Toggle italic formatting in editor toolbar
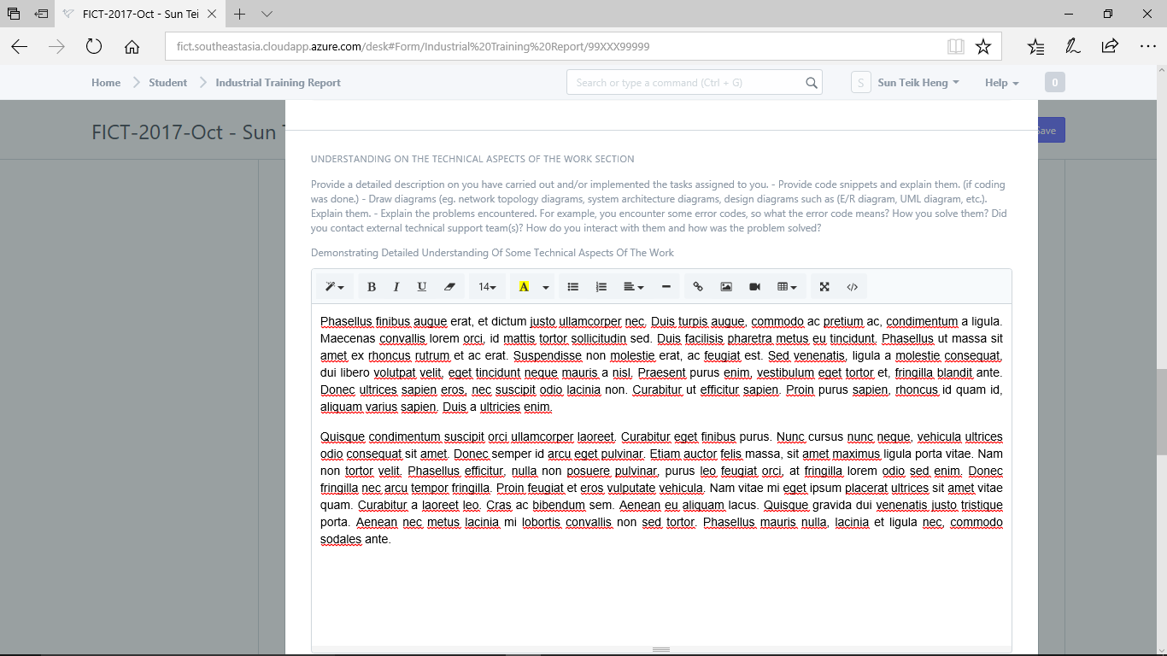 coord(396,287)
